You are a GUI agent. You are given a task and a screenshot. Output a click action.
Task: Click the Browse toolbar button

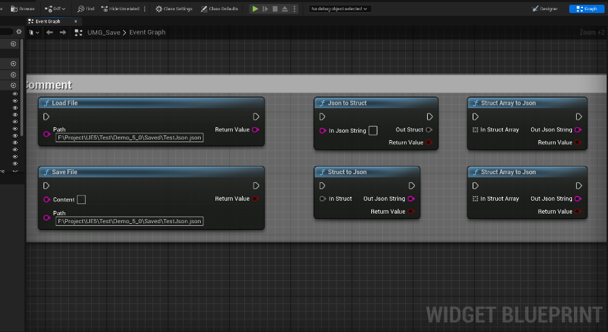click(23, 9)
